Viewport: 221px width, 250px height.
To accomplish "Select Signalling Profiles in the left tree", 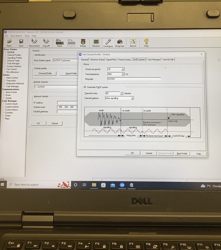I will pyautogui.click(x=14, y=58).
